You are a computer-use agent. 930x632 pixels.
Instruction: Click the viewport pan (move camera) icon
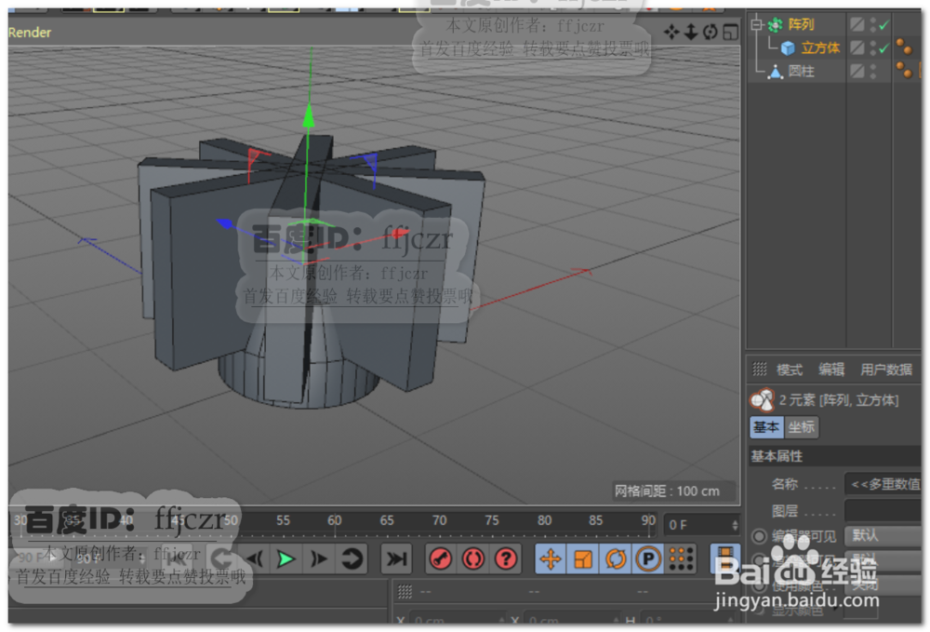(x=671, y=32)
